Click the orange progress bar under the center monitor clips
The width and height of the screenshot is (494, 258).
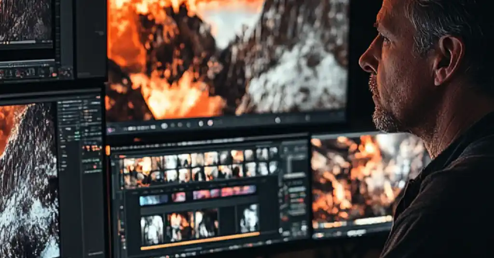(200, 241)
